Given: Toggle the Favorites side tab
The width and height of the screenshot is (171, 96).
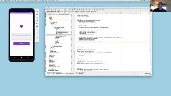Looking at the screenshot, I should tap(46, 69).
